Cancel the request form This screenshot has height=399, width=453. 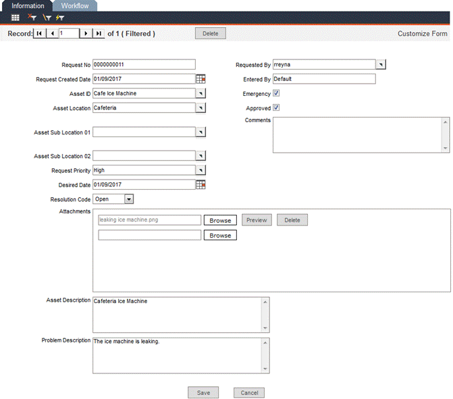[x=249, y=393]
